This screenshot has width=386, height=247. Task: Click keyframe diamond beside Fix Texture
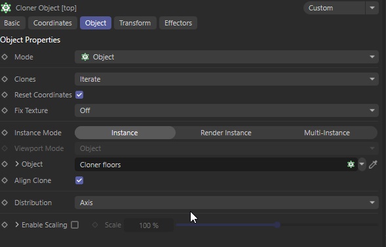[x=5, y=110]
